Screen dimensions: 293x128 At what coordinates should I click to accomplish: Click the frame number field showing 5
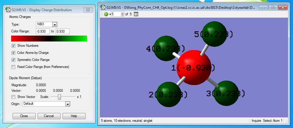116,14
